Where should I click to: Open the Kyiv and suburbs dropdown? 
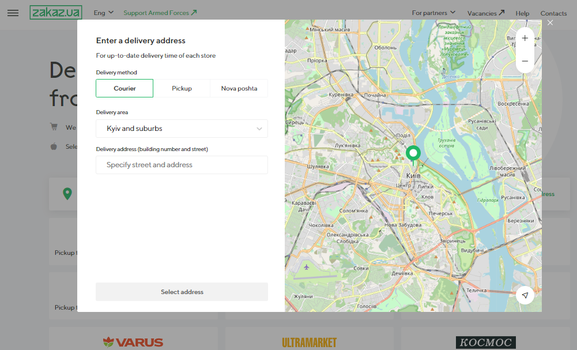182,129
